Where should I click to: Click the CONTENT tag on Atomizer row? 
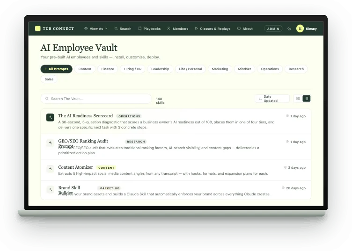(x=106, y=168)
